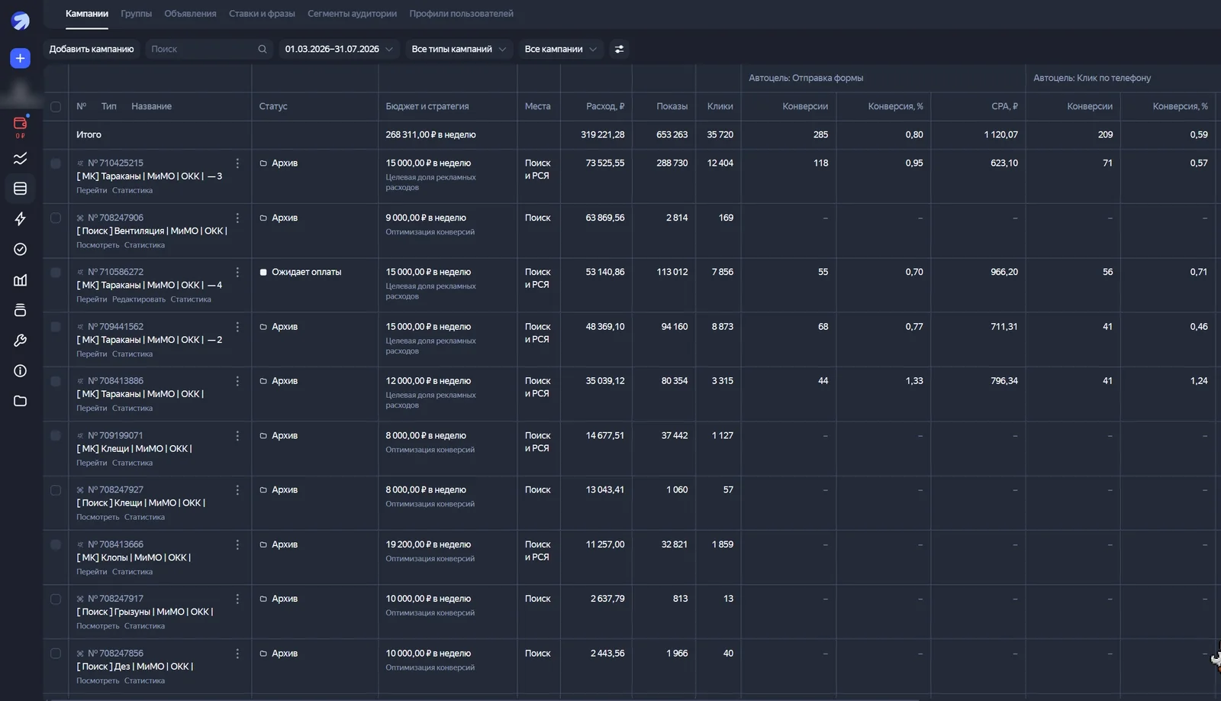Screen dimensions: 1221x701
Task: Click the 'Расход, ₽' column header
Action: (x=605, y=107)
